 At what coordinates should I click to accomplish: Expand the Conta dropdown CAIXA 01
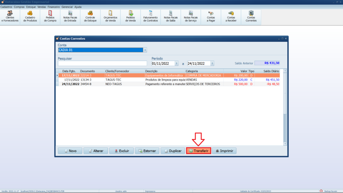point(145,50)
